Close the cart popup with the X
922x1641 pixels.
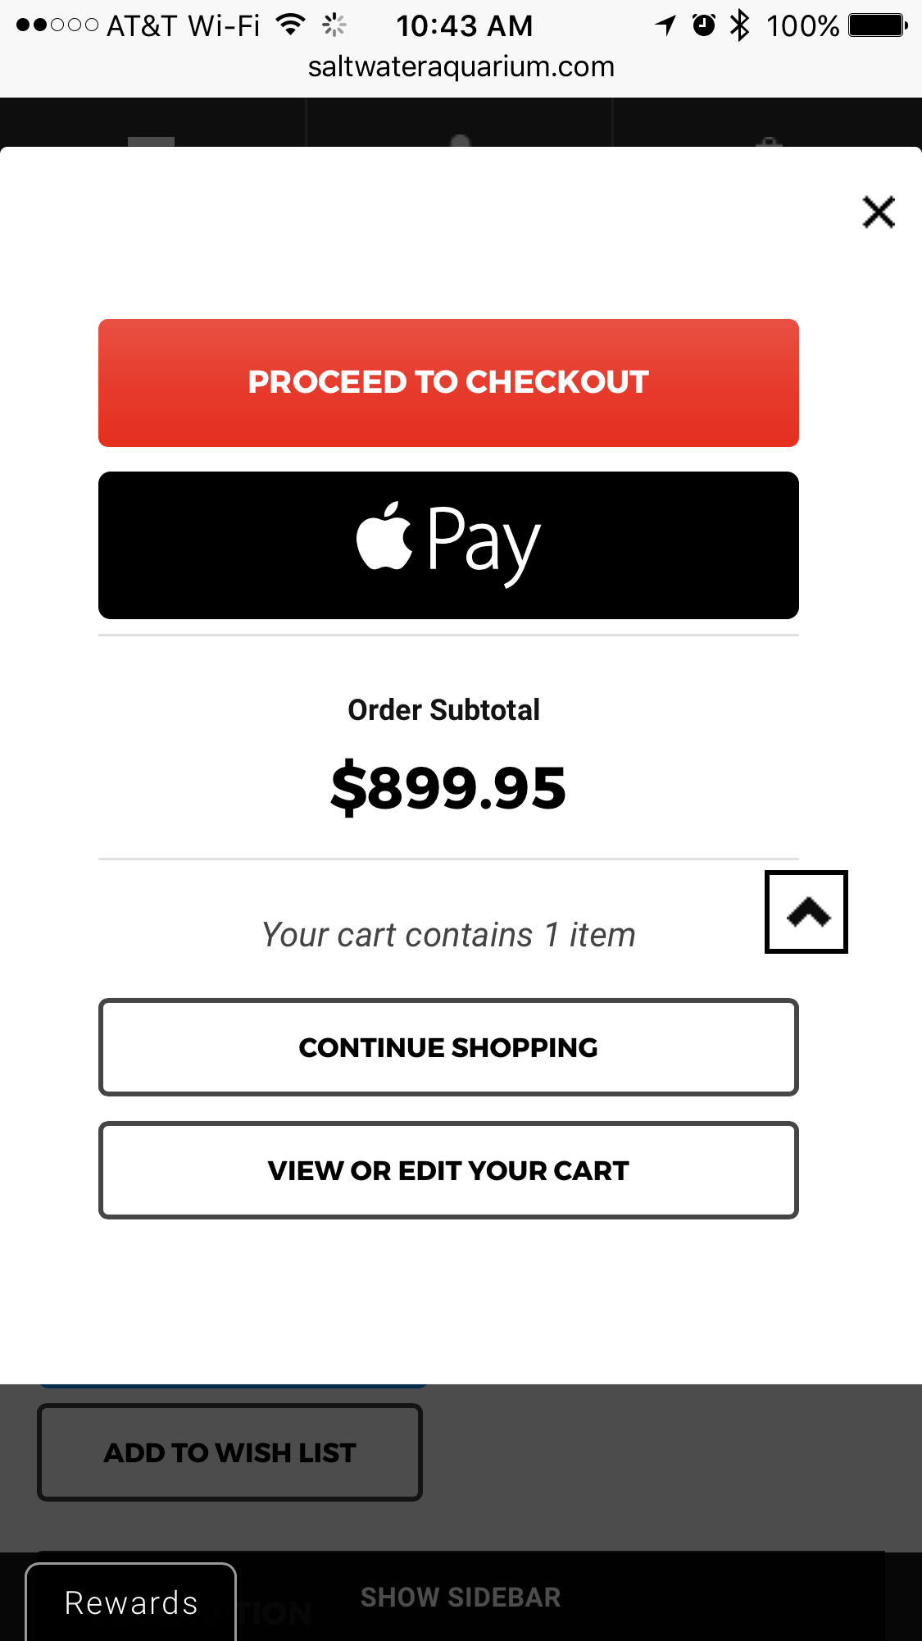coord(879,212)
